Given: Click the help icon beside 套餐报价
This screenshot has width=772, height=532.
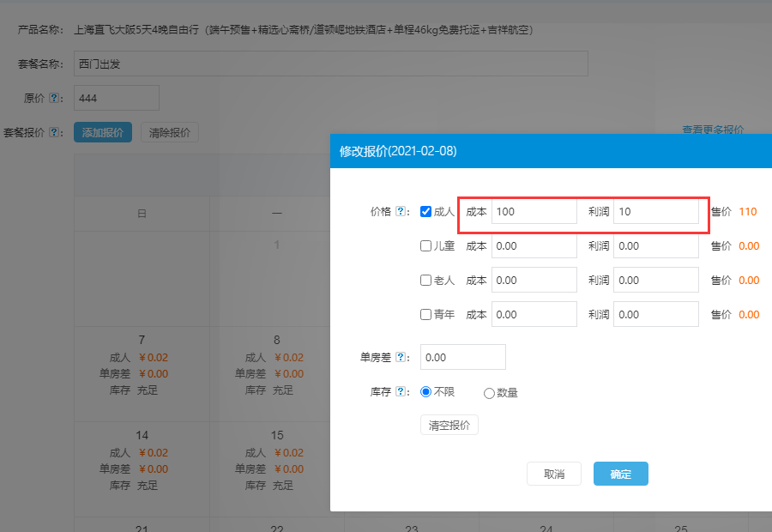Looking at the screenshot, I should pos(54,133).
